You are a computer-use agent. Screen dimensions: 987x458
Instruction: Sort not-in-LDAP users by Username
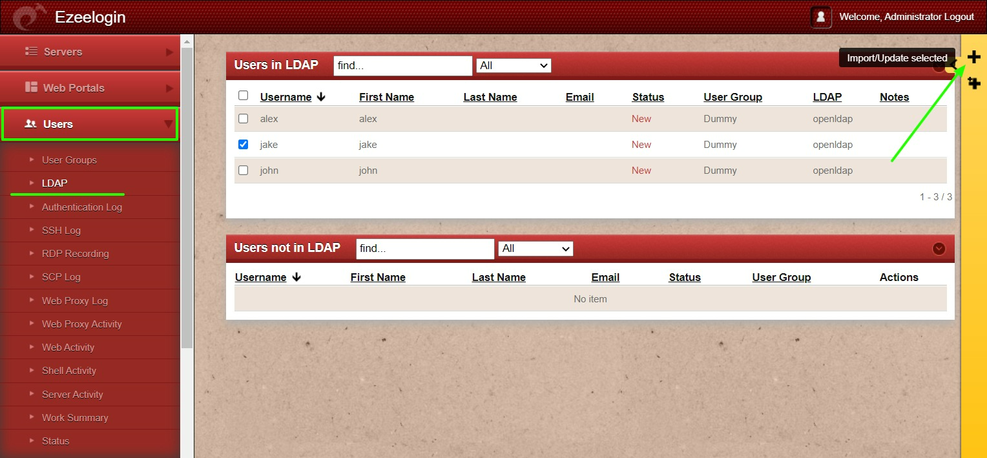point(260,277)
